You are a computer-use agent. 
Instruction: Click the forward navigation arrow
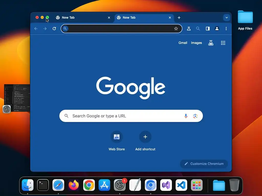[45, 29]
